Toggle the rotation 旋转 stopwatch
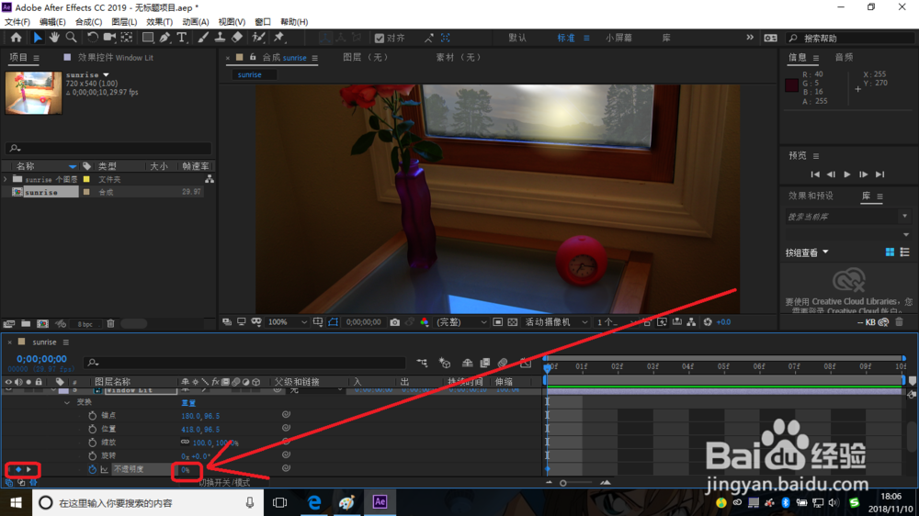This screenshot has height=516, width=919. click(x=92, y=455)
